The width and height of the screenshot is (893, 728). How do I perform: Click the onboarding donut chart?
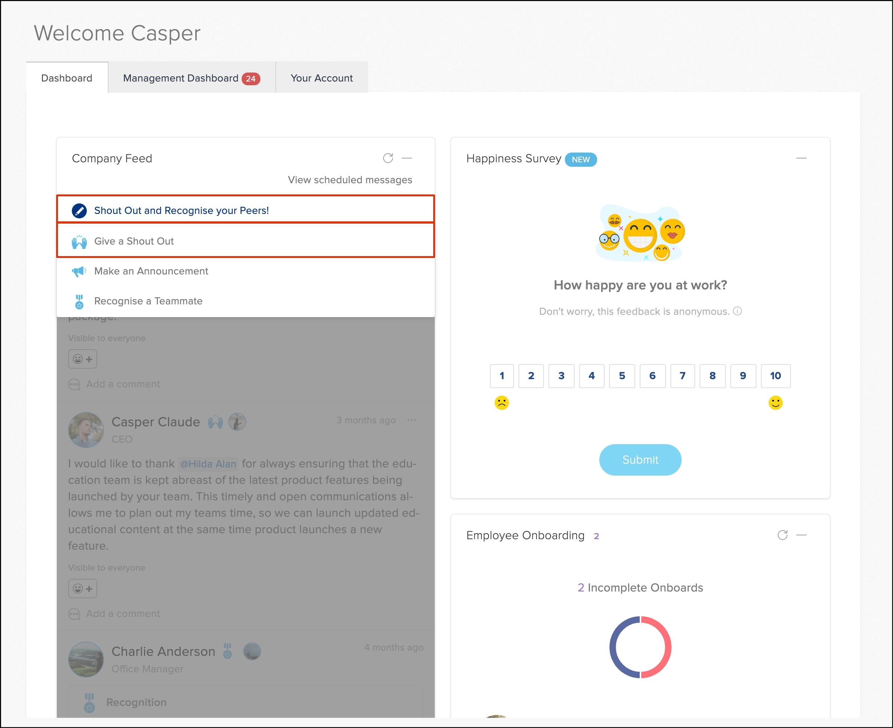[640, 646]
